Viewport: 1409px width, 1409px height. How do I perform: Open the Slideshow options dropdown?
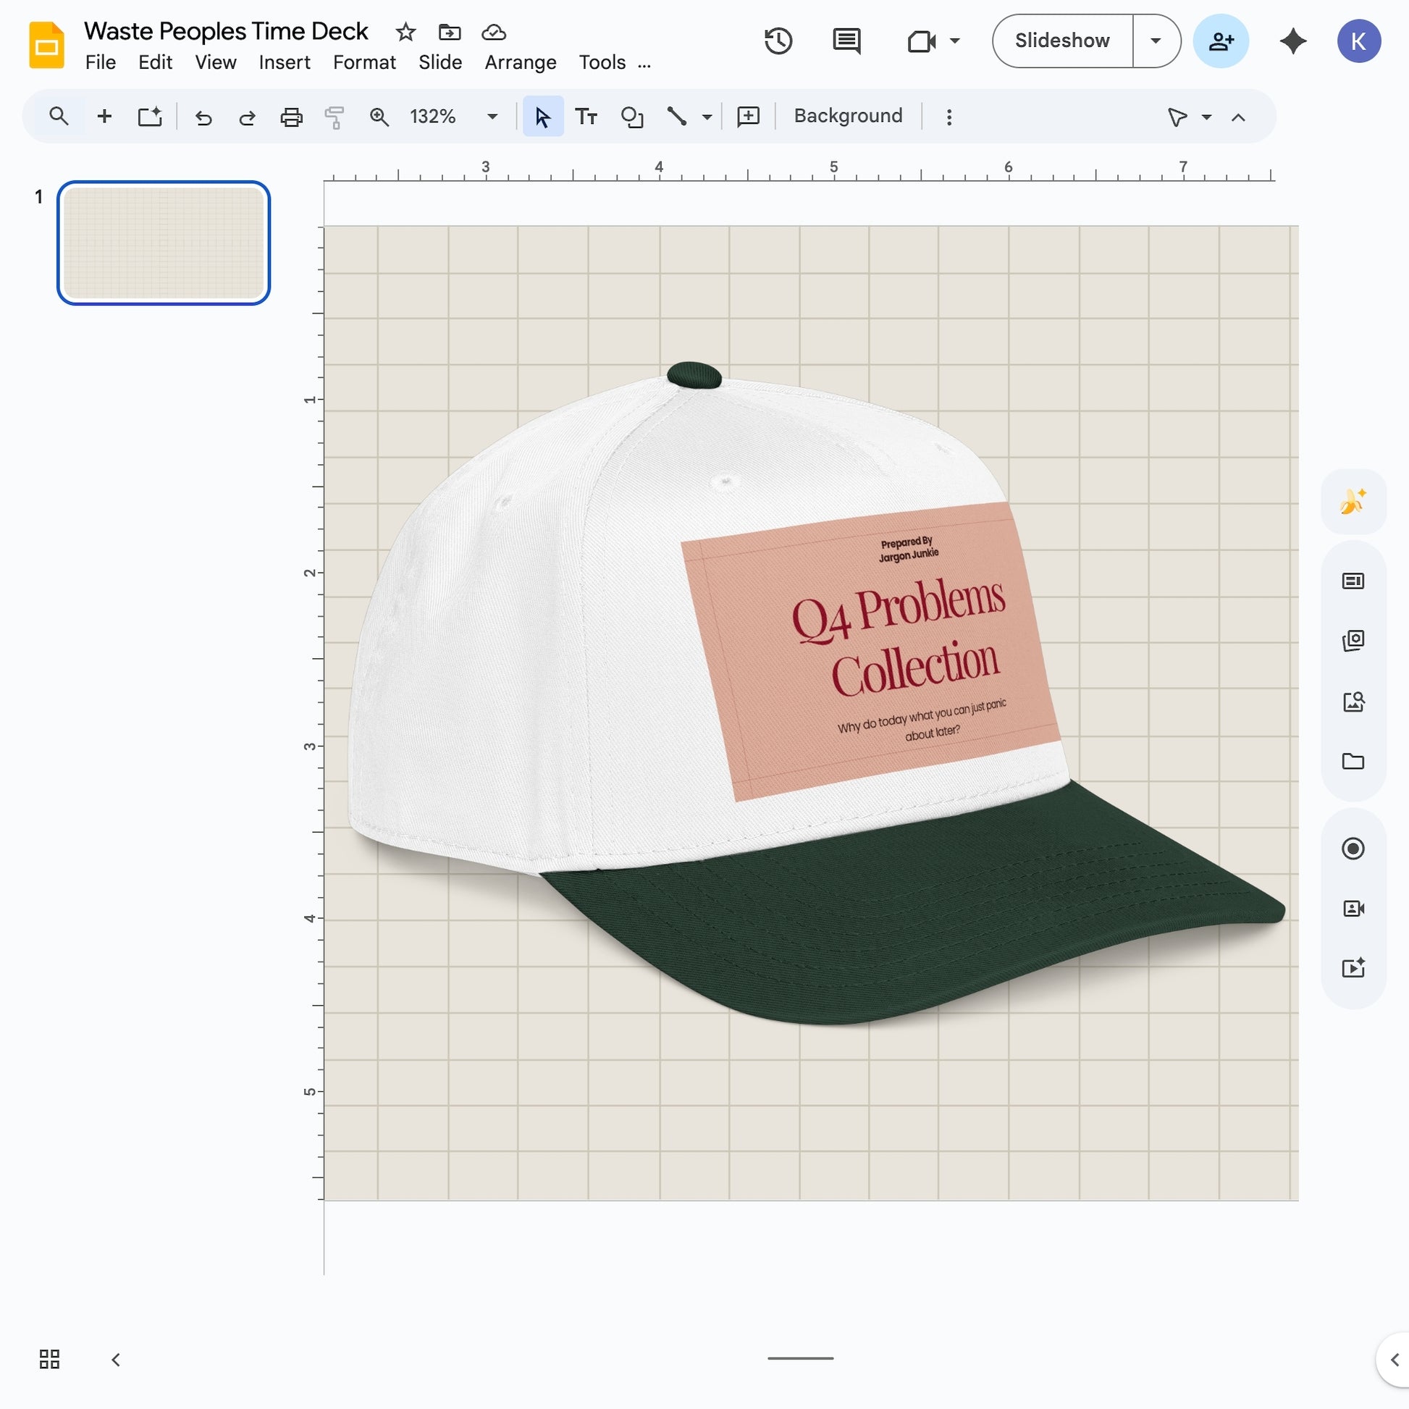tap(1156, 41)
